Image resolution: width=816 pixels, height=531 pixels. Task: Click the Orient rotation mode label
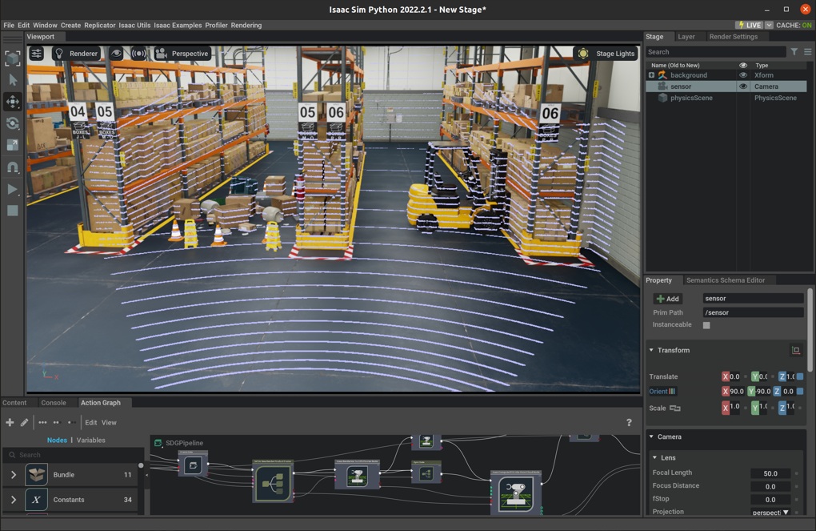coord(662,392)
